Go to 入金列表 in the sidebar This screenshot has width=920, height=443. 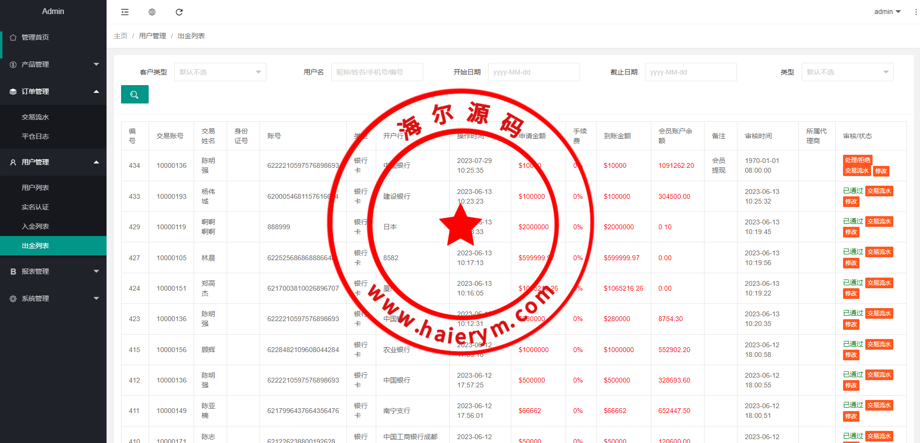[35, 226]
